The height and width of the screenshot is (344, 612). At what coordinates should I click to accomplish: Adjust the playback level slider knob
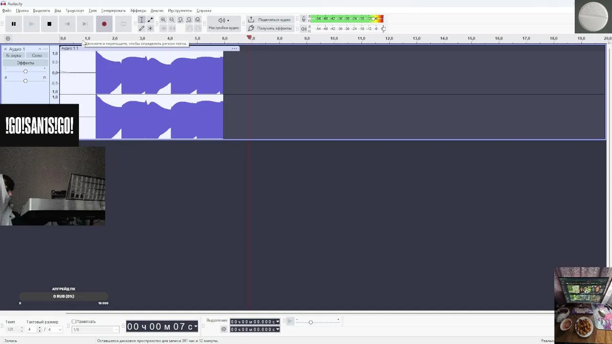pyautogui.click(x=383, y=29)
